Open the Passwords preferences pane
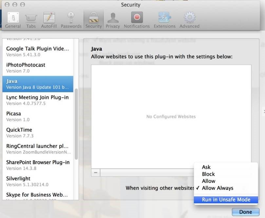265x218 pixels. [71, 20]
